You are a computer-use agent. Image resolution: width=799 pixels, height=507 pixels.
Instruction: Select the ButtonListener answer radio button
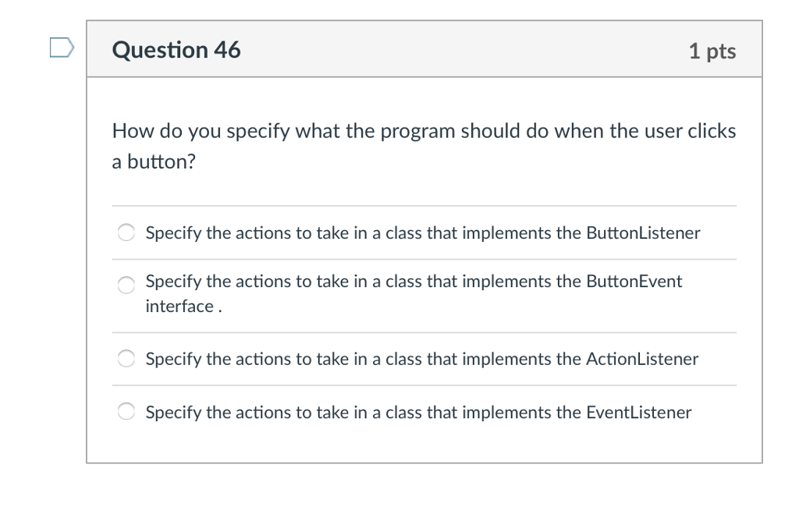126,233
